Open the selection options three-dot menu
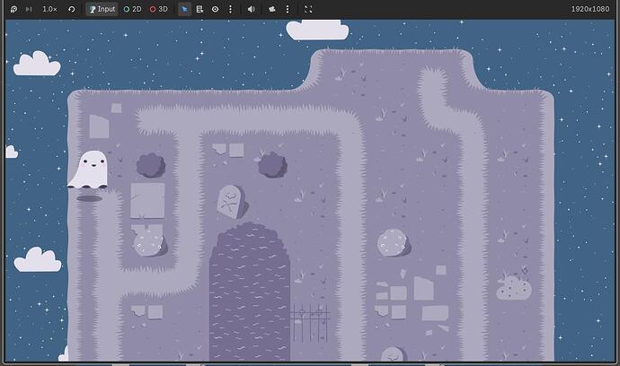 231,9
